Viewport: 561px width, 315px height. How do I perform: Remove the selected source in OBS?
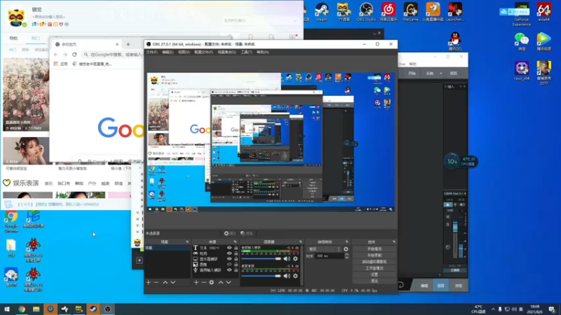203,283
